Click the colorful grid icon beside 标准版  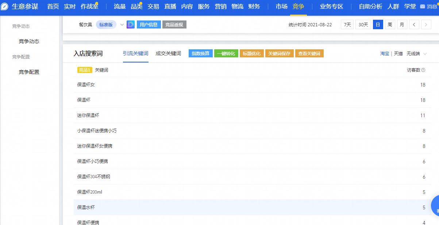click(130, 24)
